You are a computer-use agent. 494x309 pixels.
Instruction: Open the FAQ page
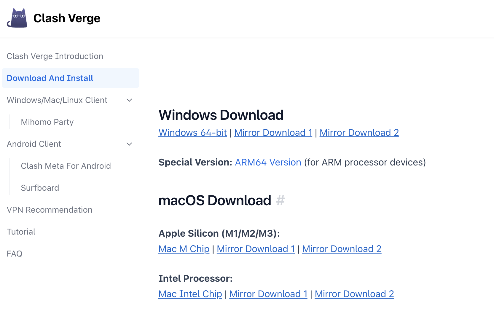pos(15,254)
